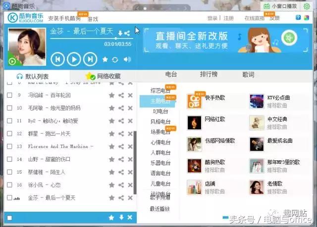The image size is (317, 227).
Task: Tick checkbox of By2 song row 11
Action: pos(9,121)
